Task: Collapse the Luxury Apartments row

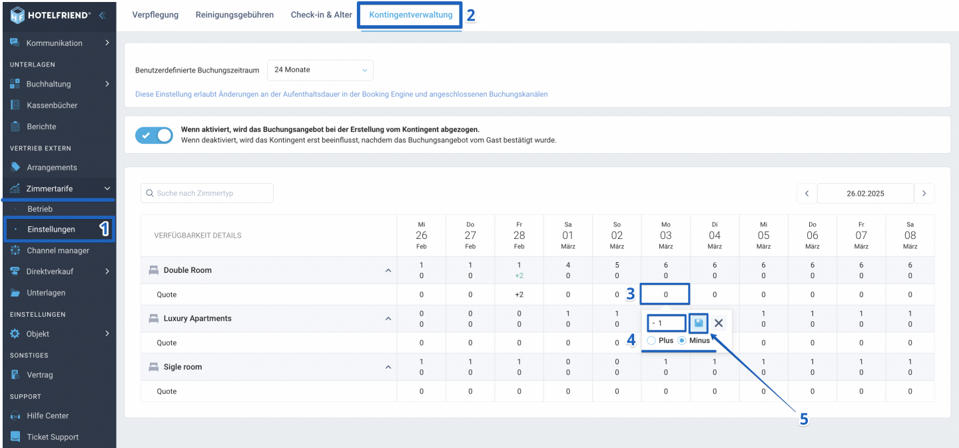Action: tap(388, 319)
